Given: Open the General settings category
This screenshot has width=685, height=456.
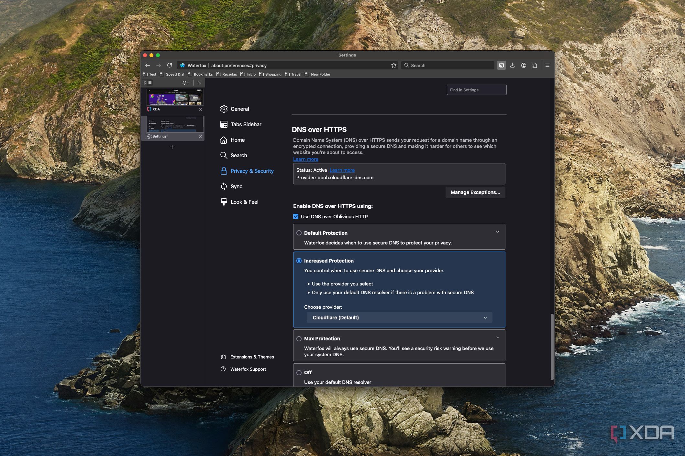Looking at the screenshot, I should coord(240,109).
